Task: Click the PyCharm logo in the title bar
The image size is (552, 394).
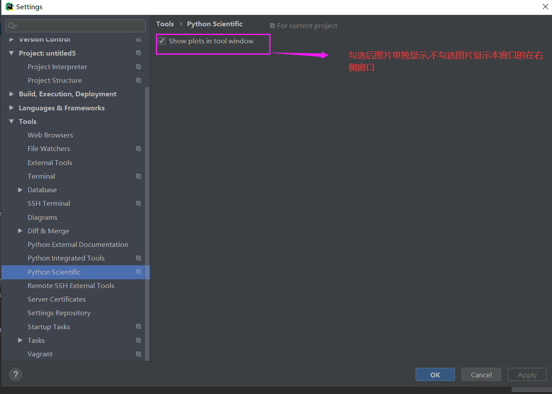Action: pos(10,7)
